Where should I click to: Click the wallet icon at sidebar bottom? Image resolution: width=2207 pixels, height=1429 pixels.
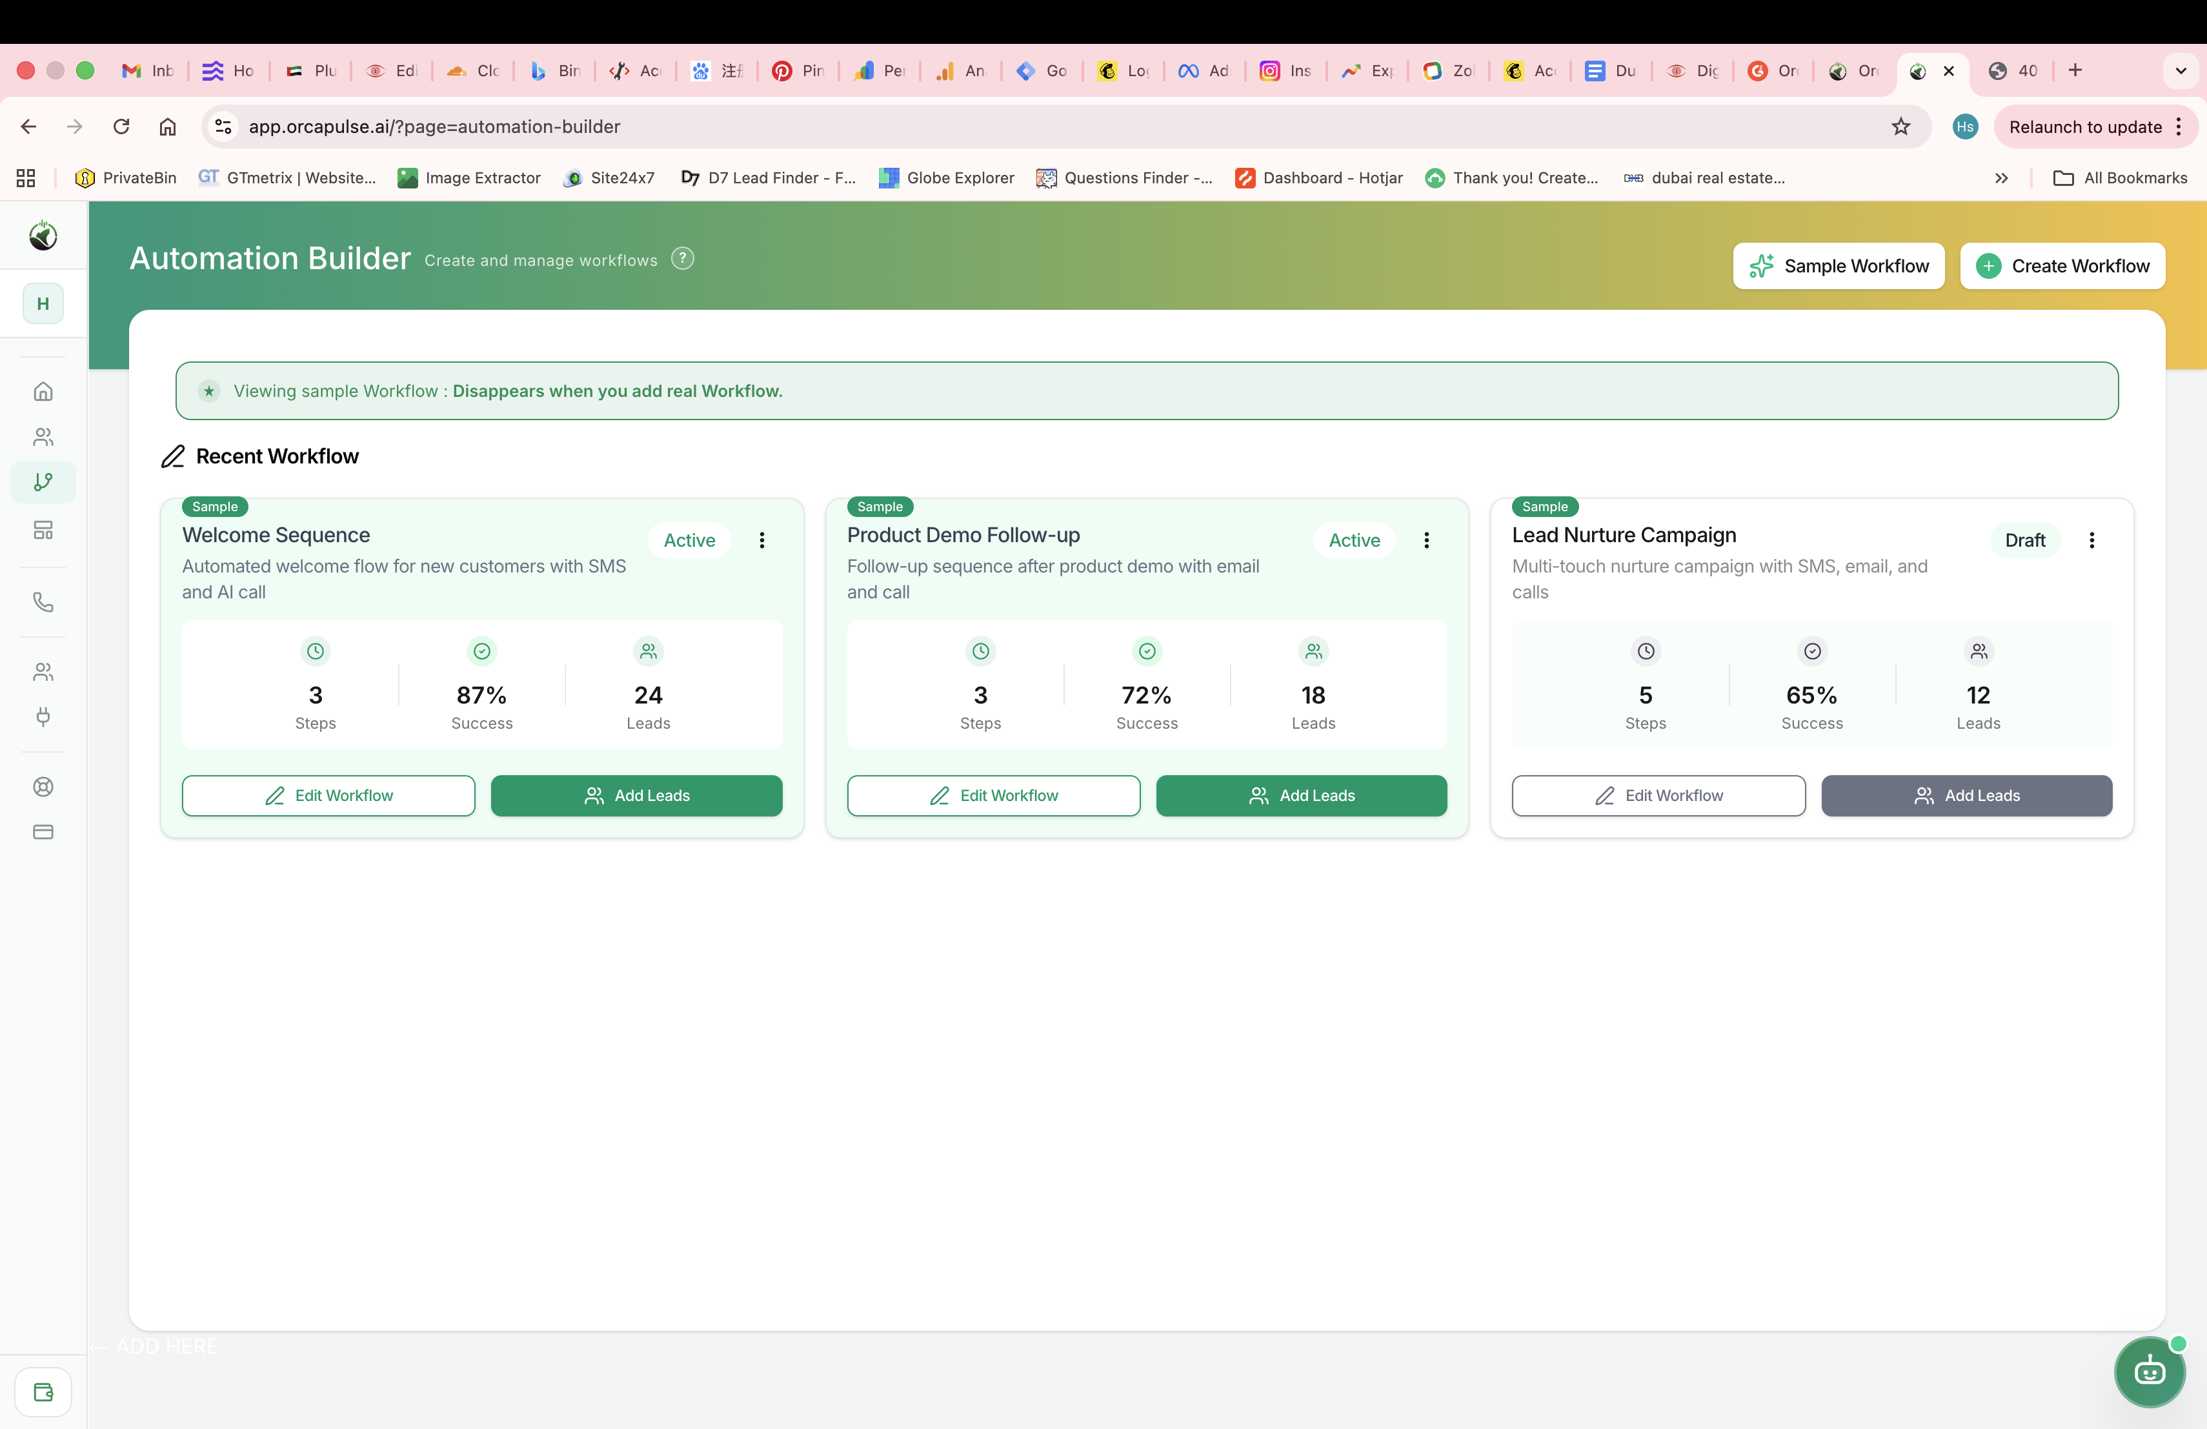(43, 1391)
